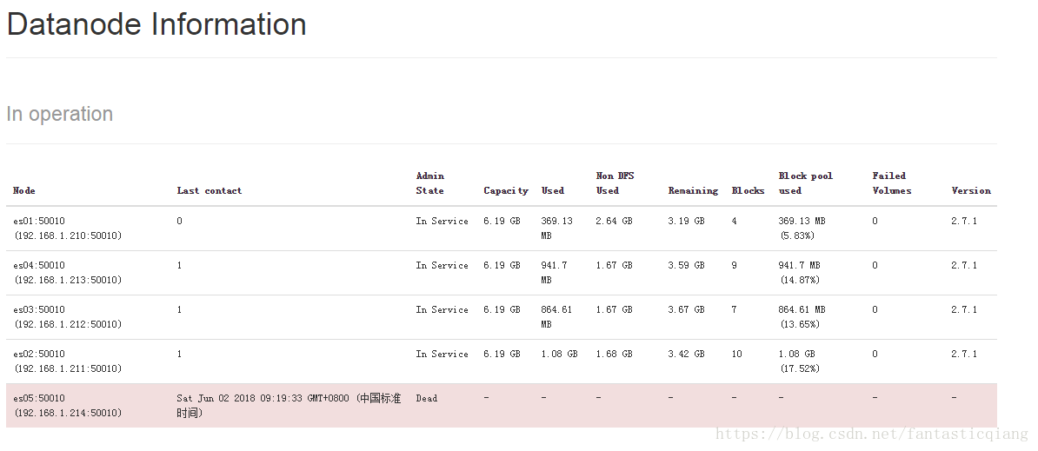Sort by Last contact column header
1038x451 pixels.
click(x=210, y=190)
